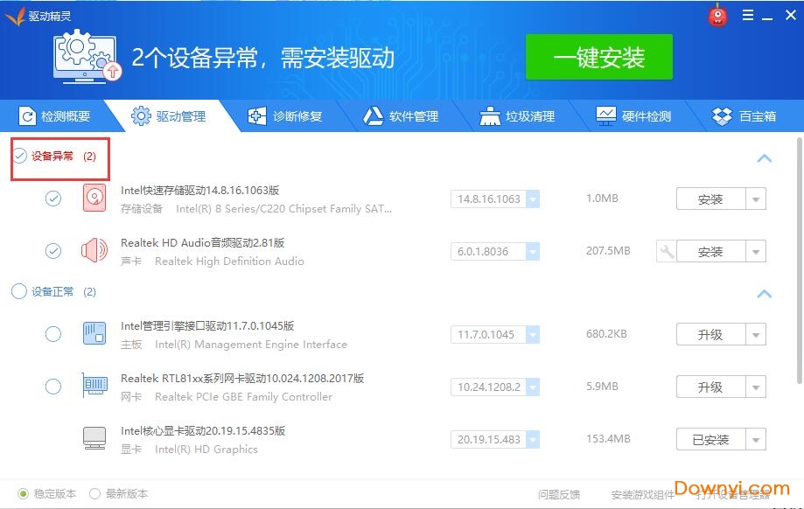This screenshot has width=804, height=509.
Task: Click the red gift icon in the title bar
Action: pos(717,14)
